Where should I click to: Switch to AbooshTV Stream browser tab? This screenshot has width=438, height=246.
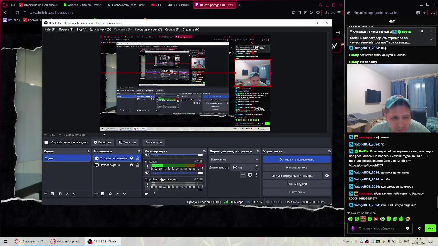pos(82,5)
